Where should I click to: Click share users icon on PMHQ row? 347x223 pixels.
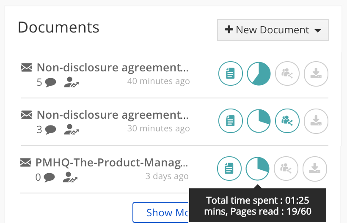[x=286, y=169]
